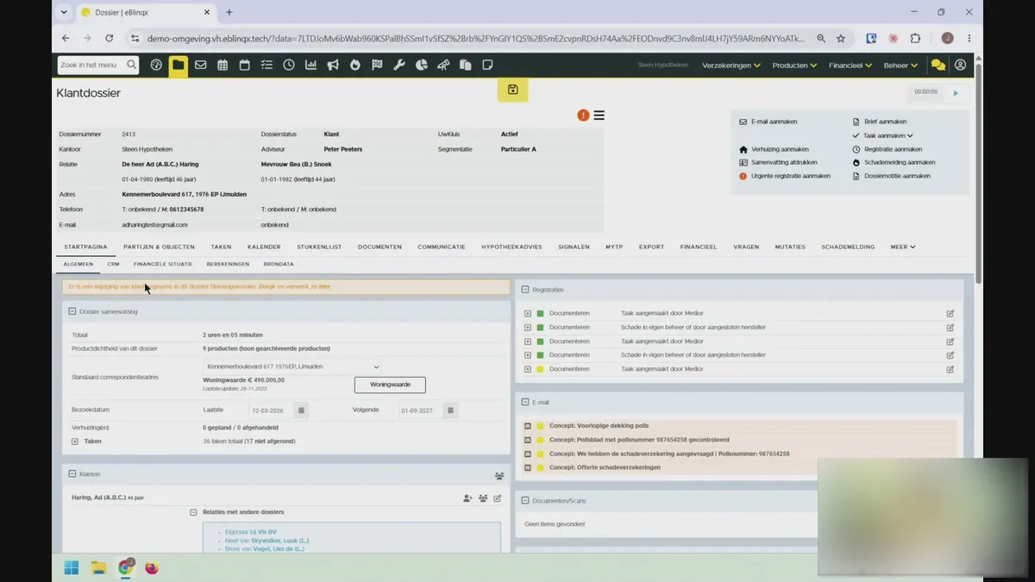Click the Woningwaarde button
Image resolution: width=1035 pixels, height=582 pixels.
[x=390, y=385]
